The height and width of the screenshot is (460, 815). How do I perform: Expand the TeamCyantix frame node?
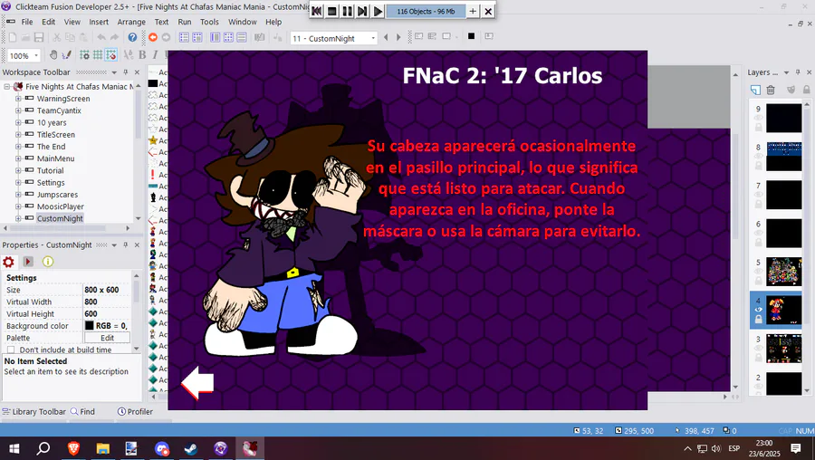[18, 110]
